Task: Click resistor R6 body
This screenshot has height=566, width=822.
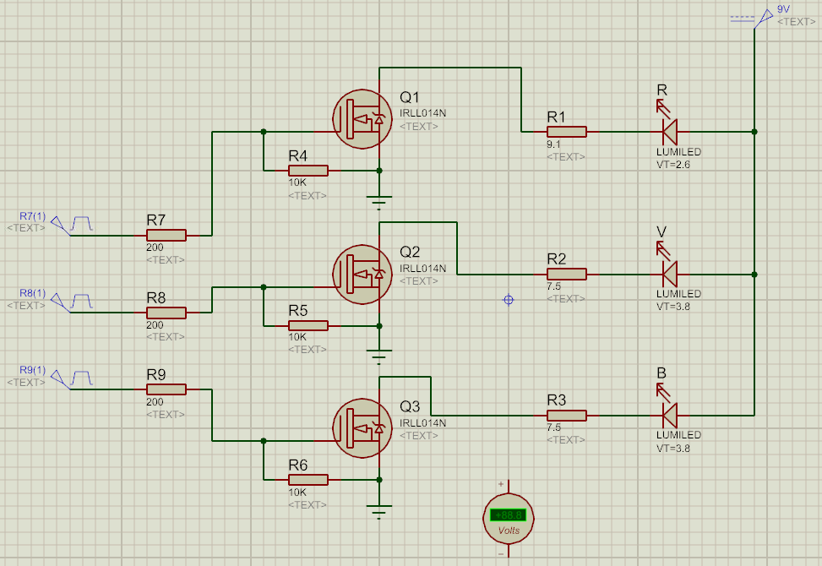Action: click(x=308, y=480)
